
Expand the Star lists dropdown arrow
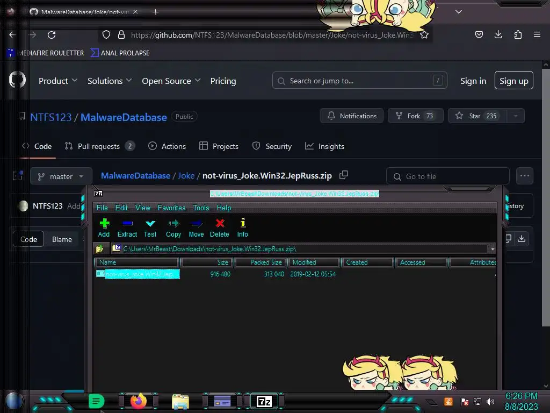[516, 116]
